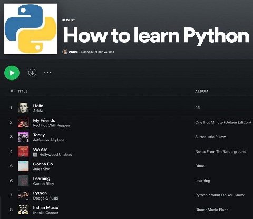253x219 pixels.
Task: Click track number 5 for Gonna Do
Action: (11, 166)
